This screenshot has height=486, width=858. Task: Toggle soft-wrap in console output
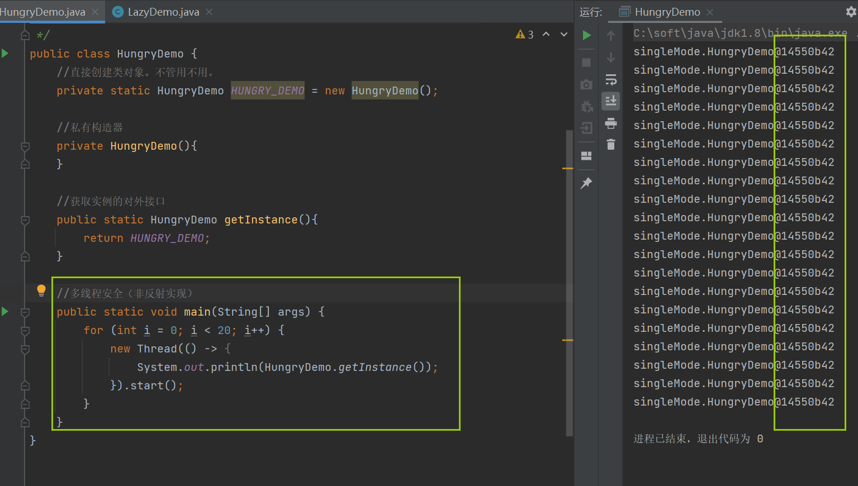coord(611,79)
